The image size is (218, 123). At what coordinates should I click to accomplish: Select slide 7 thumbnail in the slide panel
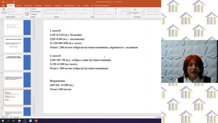17,97
